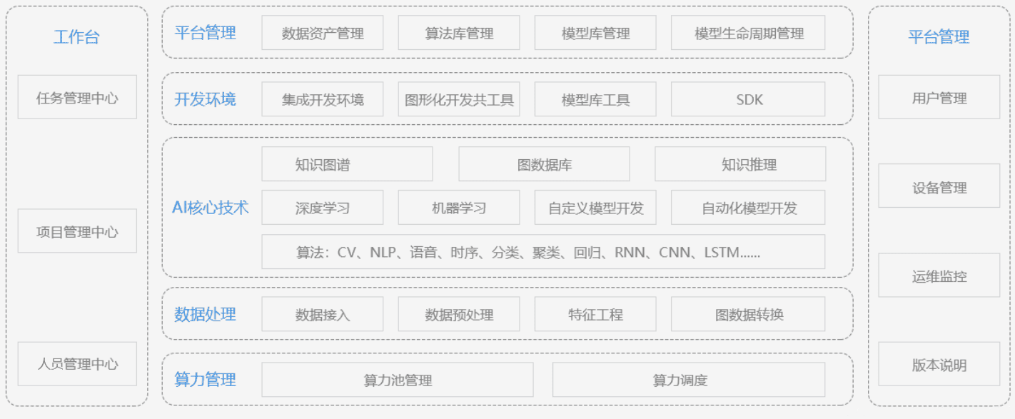Click the 知识图谱 box
The width and height of the screenshot is (1015, 419).
(x=347, y=164)
